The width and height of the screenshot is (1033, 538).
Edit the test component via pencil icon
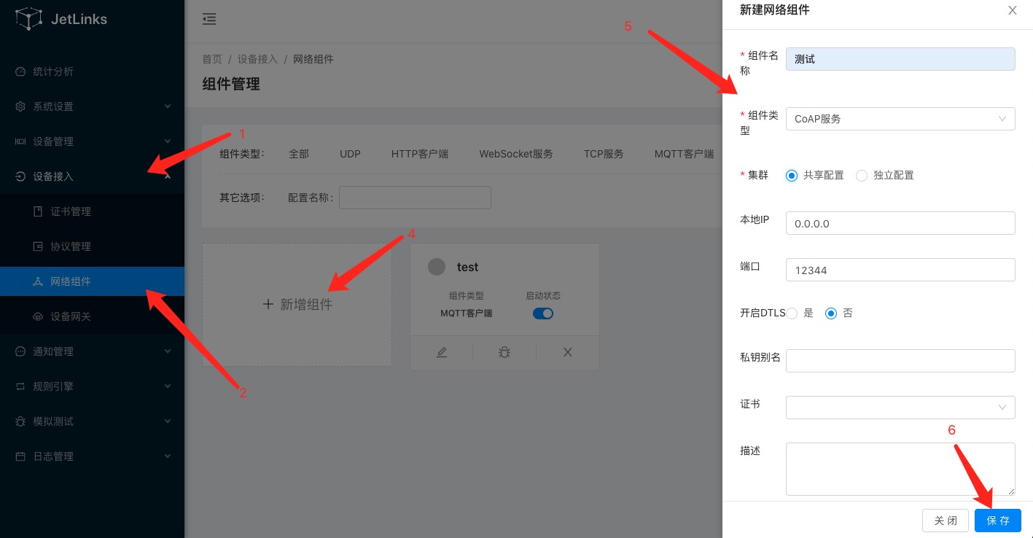(442, 352)
